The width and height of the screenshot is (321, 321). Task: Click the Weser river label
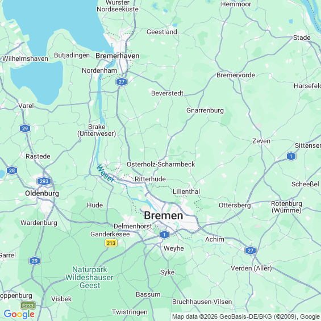pos(105,173)
